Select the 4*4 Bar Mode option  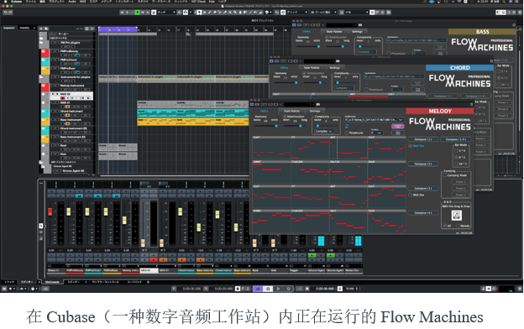click(456, 150)
